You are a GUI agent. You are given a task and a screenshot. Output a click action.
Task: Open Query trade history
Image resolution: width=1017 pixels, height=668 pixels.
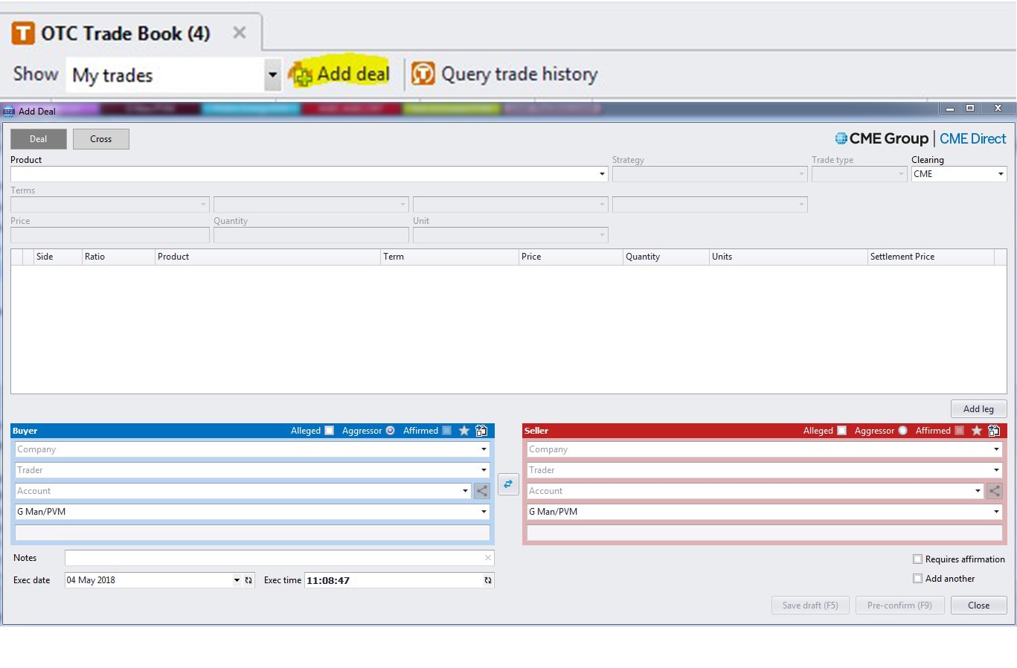(505, 74)
